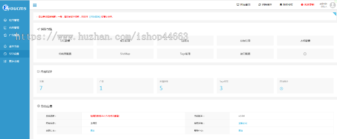
Task: Add a quick navigation shortcut with plus
Action: [x=305, y=54]
